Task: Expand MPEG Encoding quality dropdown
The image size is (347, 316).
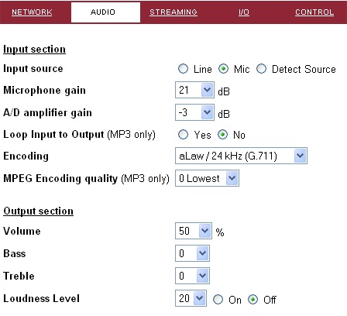Action: coord(207,178)
